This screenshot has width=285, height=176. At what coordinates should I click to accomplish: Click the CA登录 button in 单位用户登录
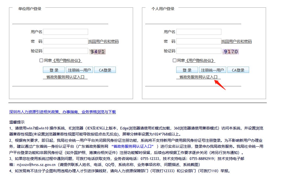click(105, 70)
